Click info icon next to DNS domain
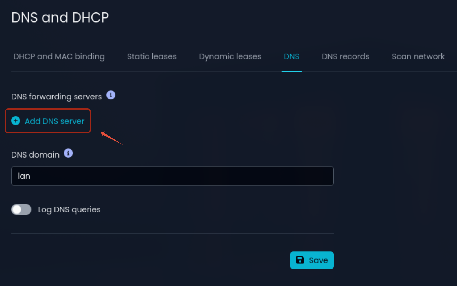The image size is (457, 286). coord(68,153)
